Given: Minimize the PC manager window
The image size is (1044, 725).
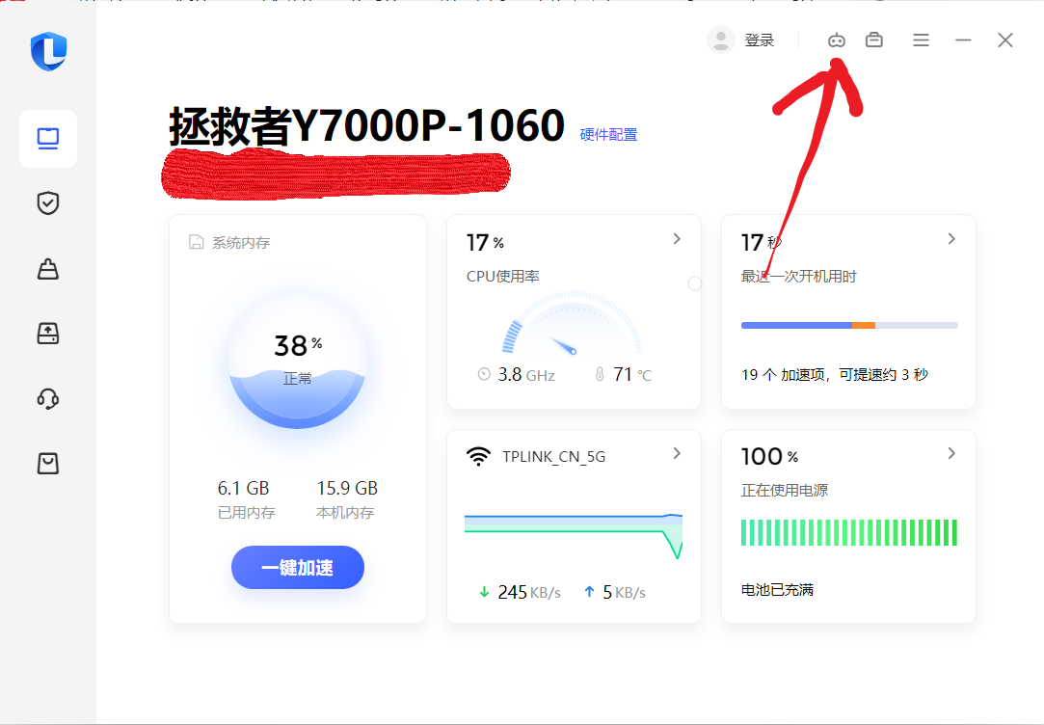Looking at the screenshot, I should tap(963, 40).
